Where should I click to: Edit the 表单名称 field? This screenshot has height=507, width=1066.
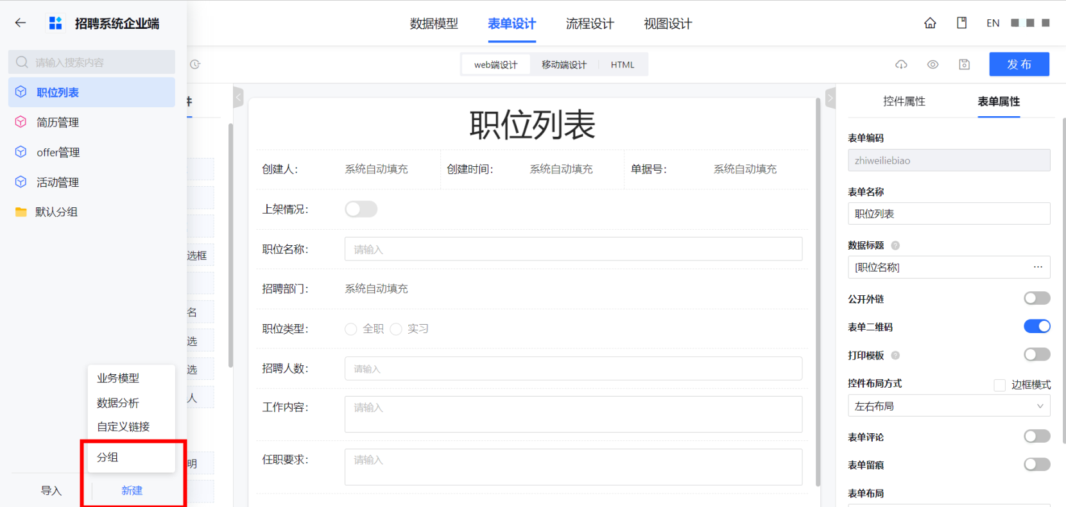(x=949, y=214)
